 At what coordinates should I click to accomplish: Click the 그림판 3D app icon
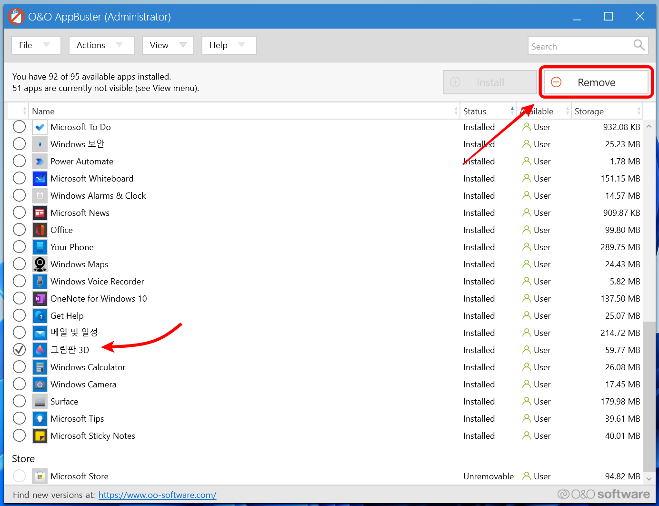(x=40, y=350)
